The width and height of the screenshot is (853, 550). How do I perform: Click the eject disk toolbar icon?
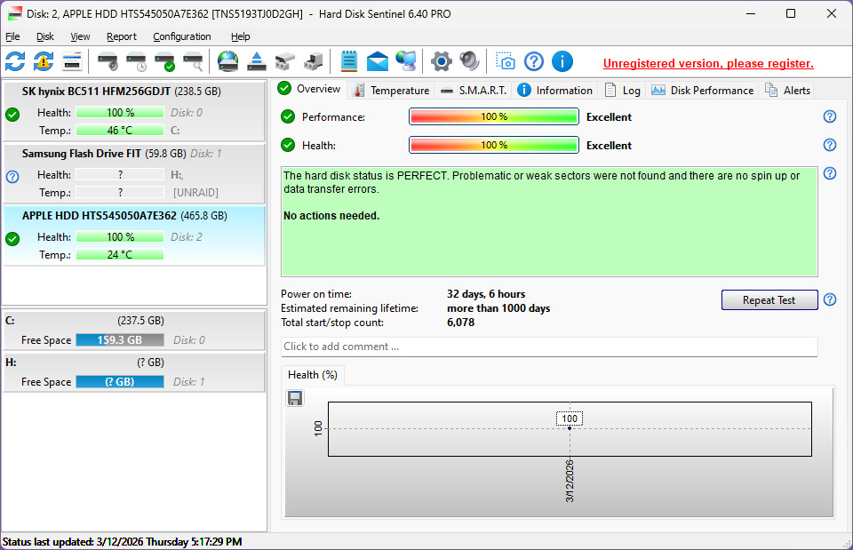[256, 61]
